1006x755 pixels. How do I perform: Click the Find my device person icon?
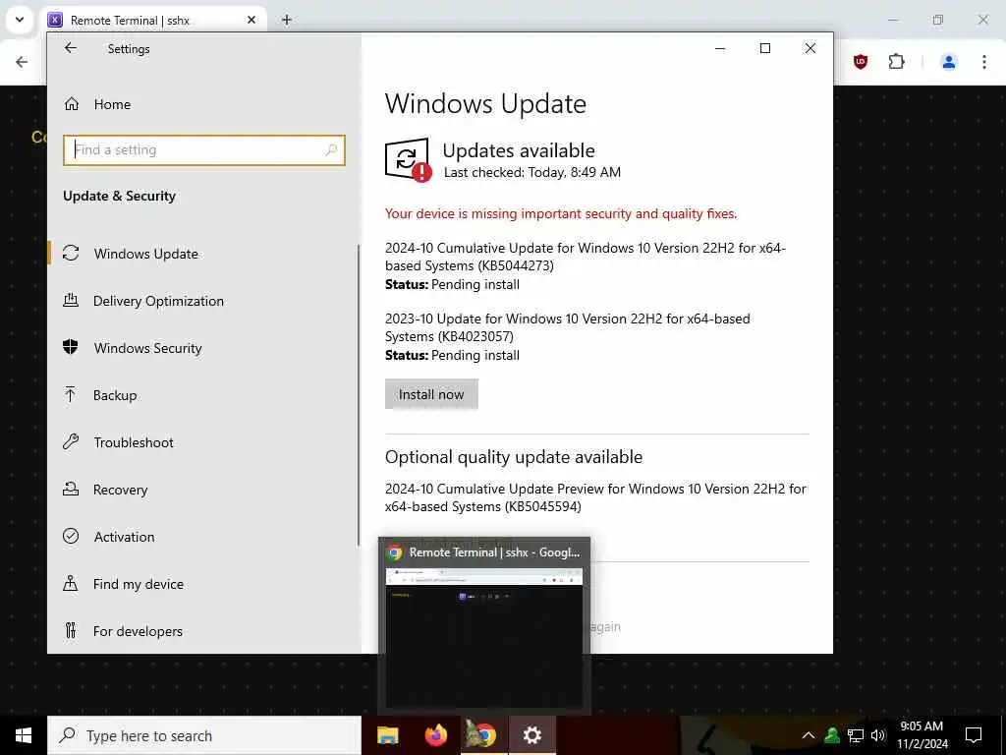71,583
